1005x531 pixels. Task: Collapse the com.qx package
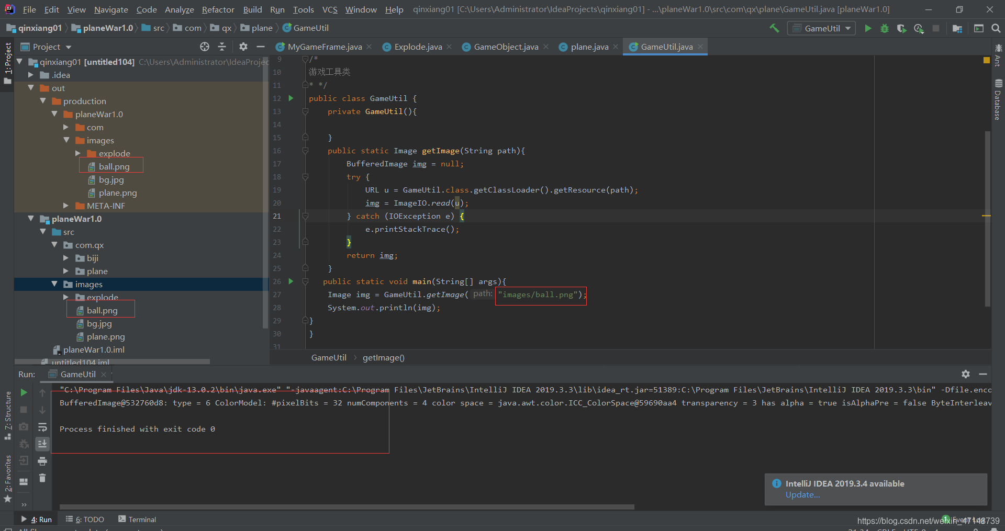[54, 245]
